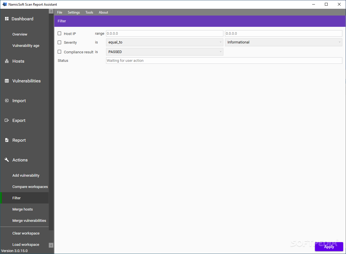Click the purple Filter header title
Screen dimensions: 346x254
(62, 21)
